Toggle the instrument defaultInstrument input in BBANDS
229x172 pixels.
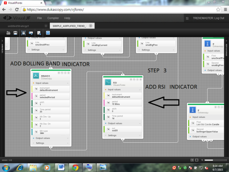click(36, 89)
